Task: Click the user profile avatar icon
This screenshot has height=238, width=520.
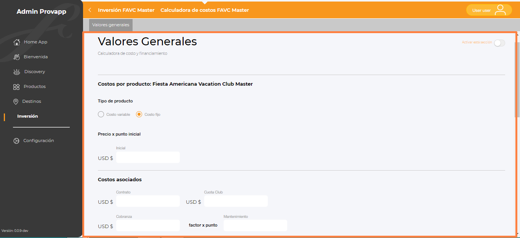Action: (x=500, y=10)
